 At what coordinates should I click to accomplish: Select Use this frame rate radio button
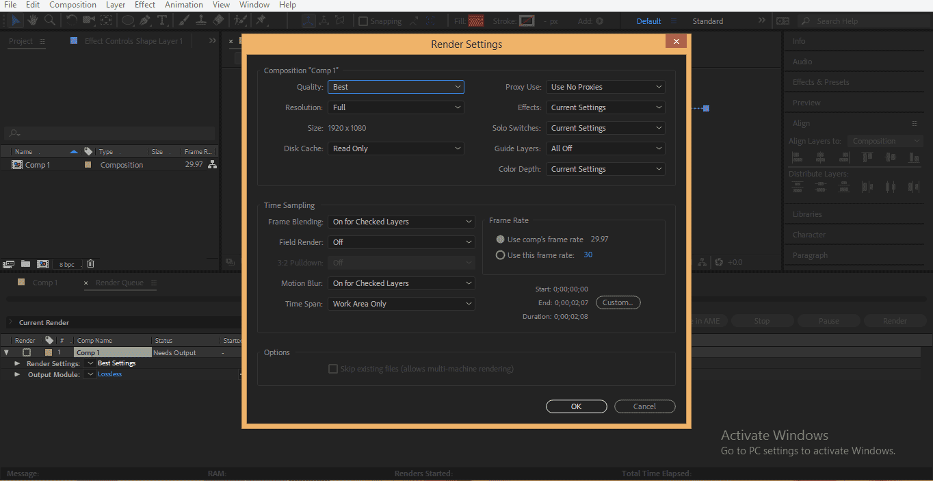[x=501, y=255]
